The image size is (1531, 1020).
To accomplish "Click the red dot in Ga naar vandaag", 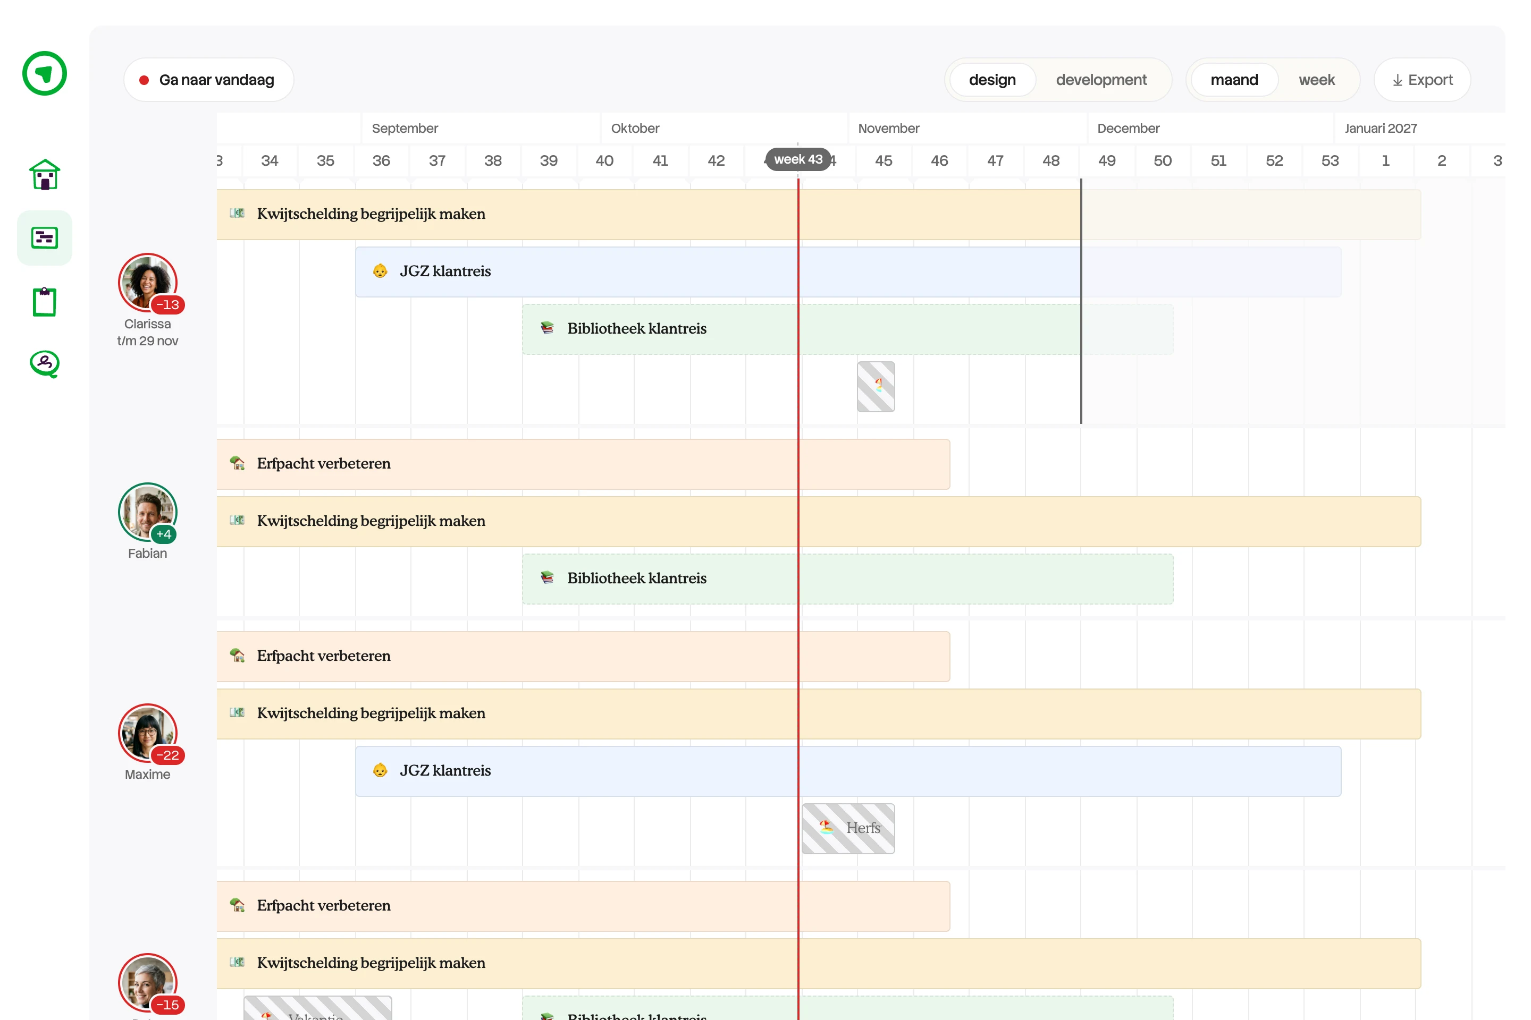I will (x=144, y=80).
